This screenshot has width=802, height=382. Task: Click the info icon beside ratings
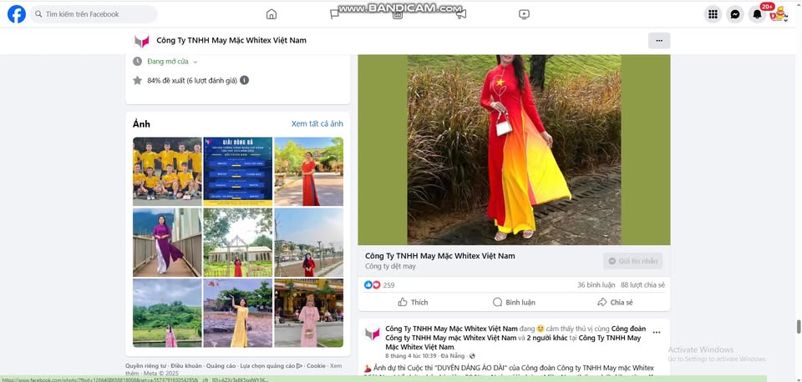245,80
